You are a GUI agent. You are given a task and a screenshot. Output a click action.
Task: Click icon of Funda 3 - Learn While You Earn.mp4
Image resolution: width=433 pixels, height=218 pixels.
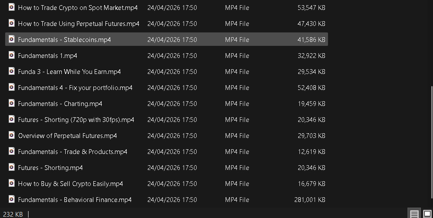point(12,71)
